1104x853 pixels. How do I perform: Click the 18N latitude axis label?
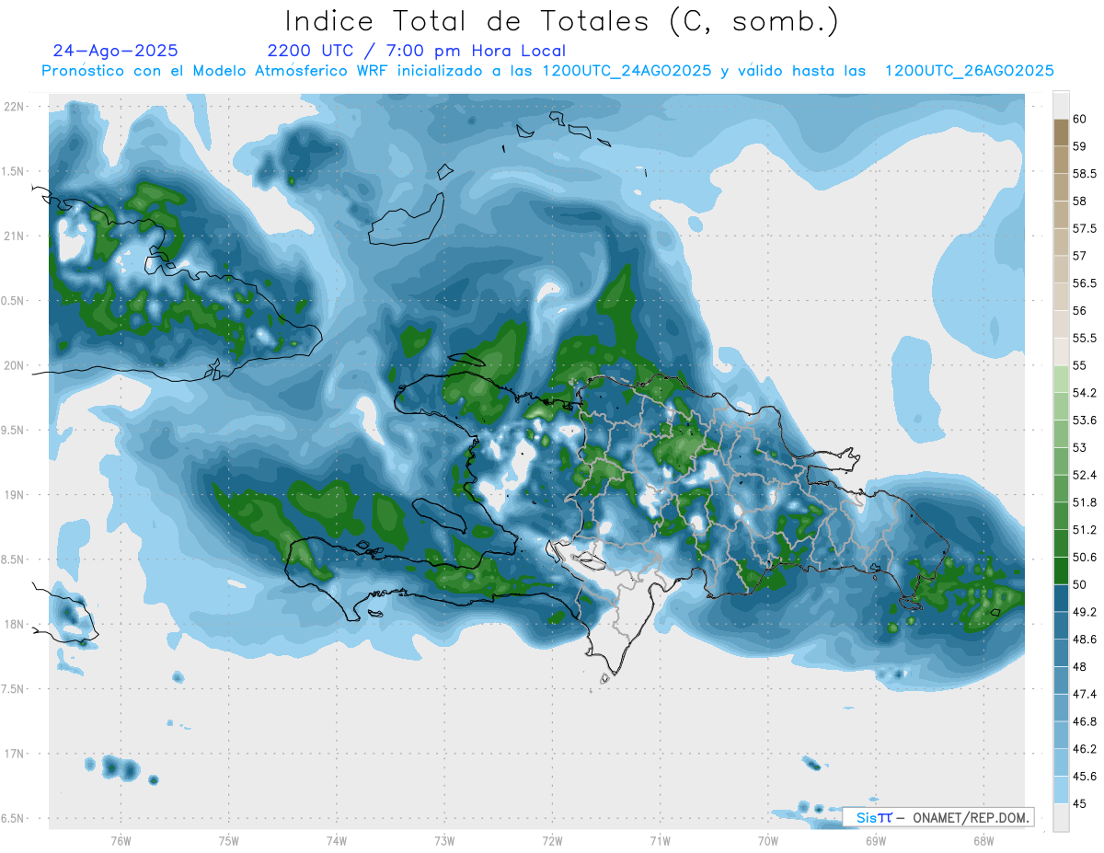[x=14, y=625]
